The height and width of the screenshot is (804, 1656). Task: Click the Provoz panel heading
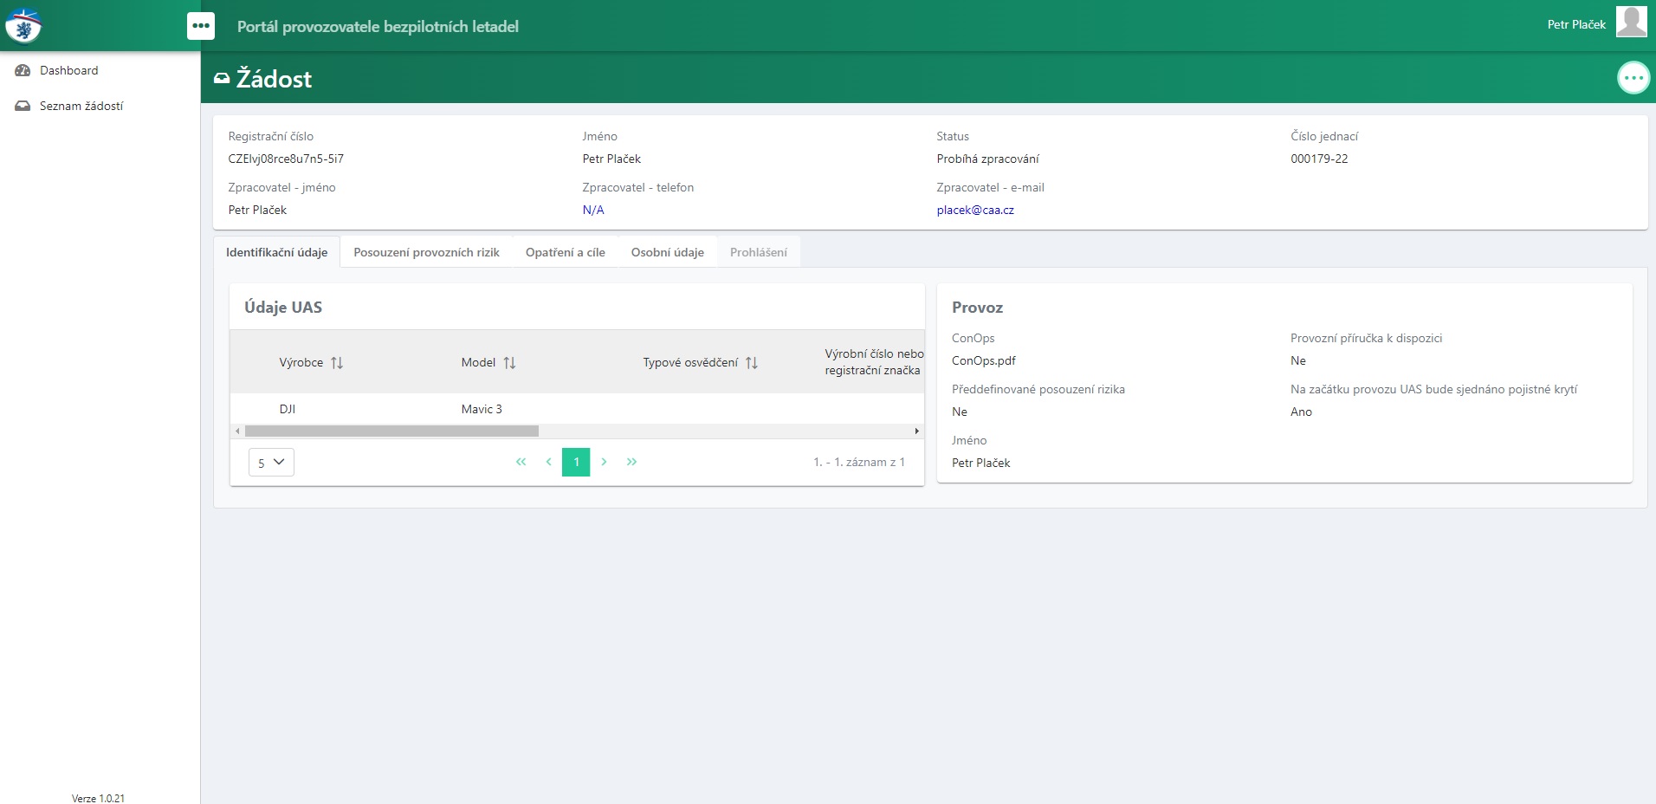coord(977,308)
